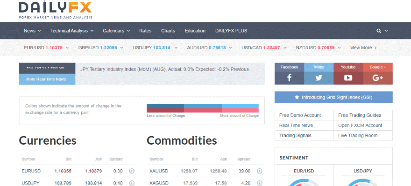Click the search magnifier icon
The height and width of the screenshot is (186, 411).
[379, 31]
